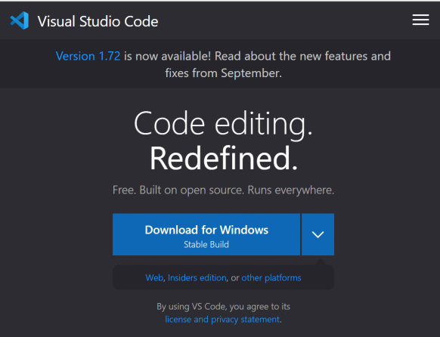
Task: Click the Visual Studio Code logo icon
Action: [20, 20]
